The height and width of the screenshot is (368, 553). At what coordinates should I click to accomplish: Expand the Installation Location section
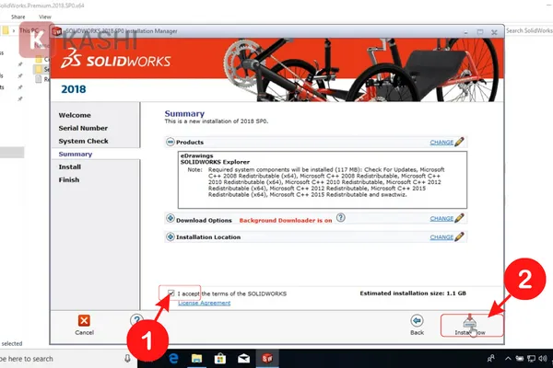click(x=170, y=236)
